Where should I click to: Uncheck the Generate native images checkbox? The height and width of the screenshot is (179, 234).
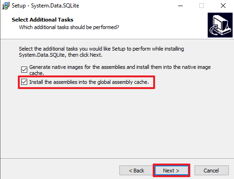(x=24, y=69)
